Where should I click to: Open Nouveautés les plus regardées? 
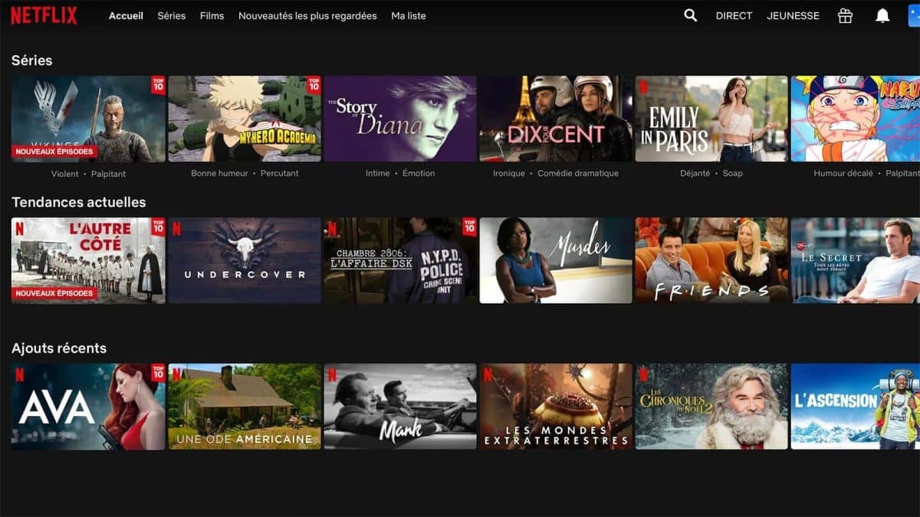(x=307, y=15)
